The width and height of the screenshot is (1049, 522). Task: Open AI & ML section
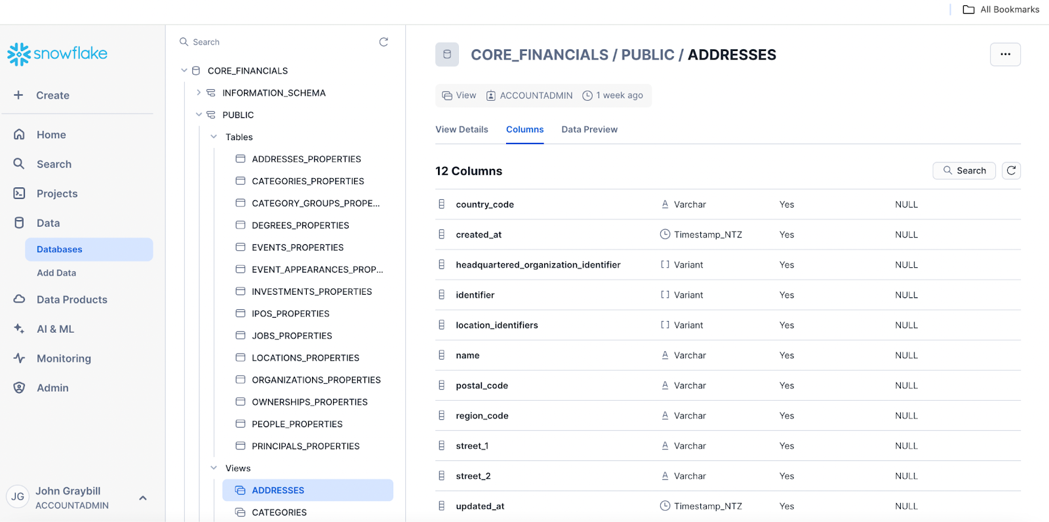pos(55,329)
